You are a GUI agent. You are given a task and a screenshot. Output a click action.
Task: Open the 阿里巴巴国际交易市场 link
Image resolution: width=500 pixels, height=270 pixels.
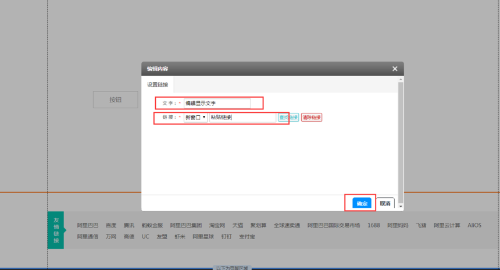(x=334, y=225)
